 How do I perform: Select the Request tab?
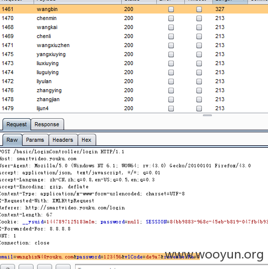(17, 124)
